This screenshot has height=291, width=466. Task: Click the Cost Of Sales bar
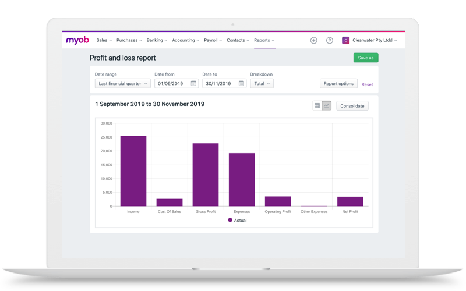click(170, 203)
